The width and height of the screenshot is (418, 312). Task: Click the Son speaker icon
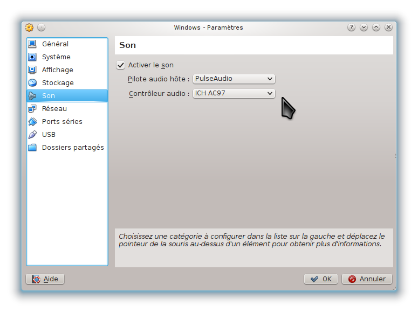pyautogui.click(x=32, y=96)
